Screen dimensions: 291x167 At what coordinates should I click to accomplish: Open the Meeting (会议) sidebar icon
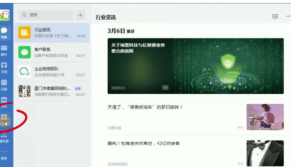point(4,102)
